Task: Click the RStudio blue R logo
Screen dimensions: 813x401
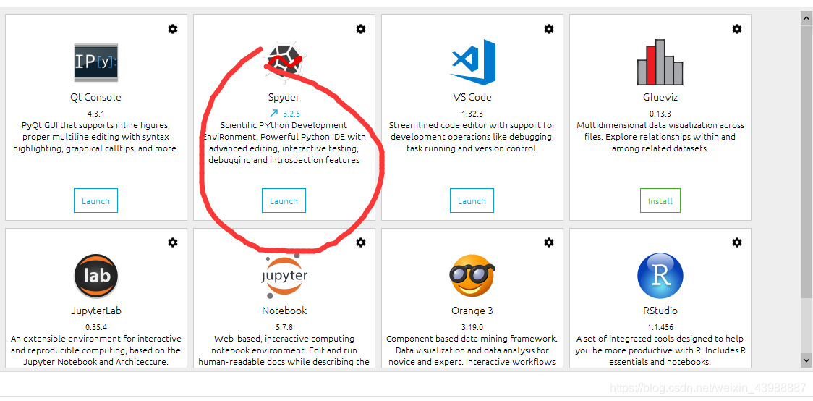Action: pos(660,276)
